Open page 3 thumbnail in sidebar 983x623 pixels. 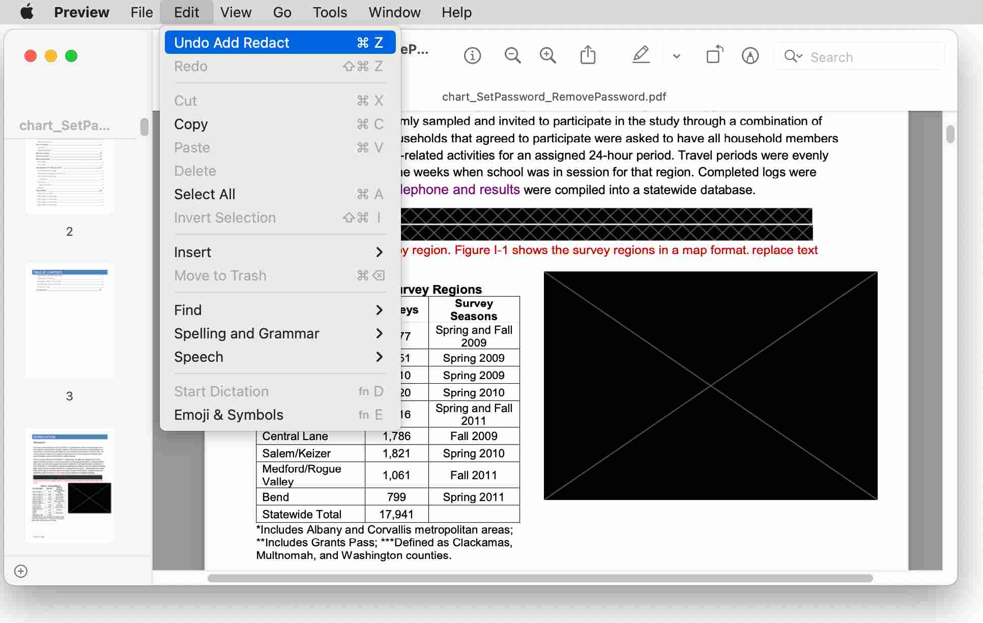pyautogui.click(x=70, y=321)
